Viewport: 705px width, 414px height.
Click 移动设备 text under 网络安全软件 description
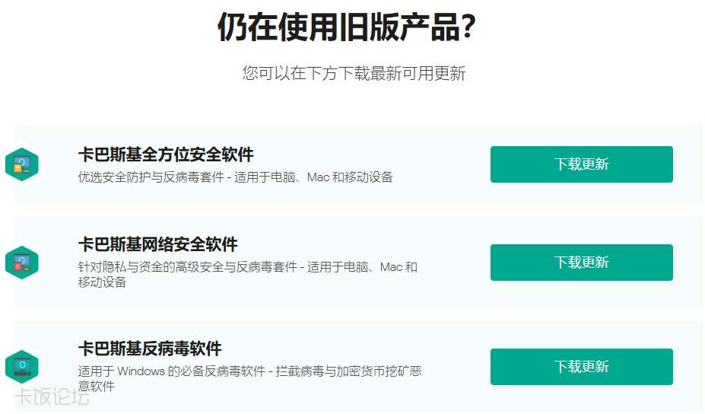point(102,282)
